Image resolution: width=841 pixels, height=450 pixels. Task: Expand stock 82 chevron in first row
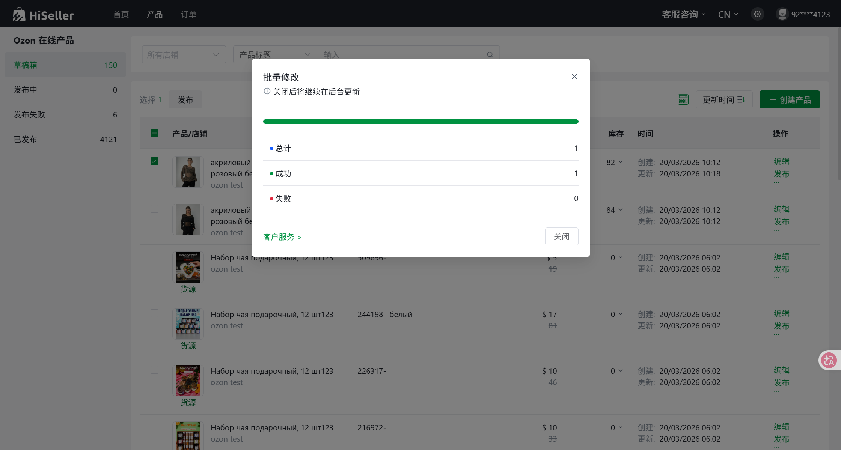[620, 162]
